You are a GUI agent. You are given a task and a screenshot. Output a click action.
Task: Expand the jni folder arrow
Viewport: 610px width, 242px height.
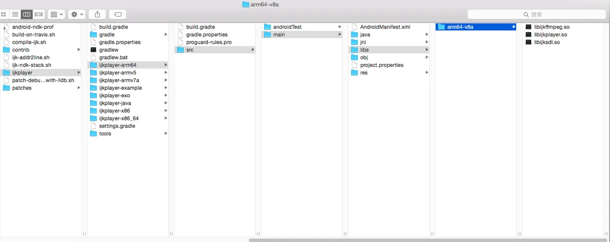click(427, 42)
